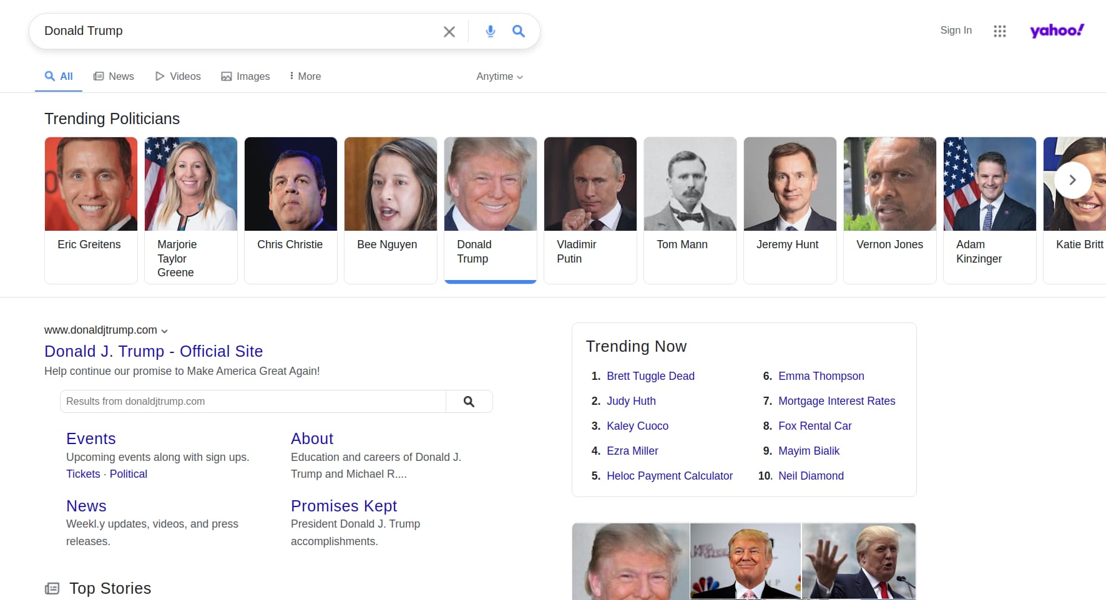Click the Top Stories newspaper icon
1106x600 pixels.
[52, 588]
